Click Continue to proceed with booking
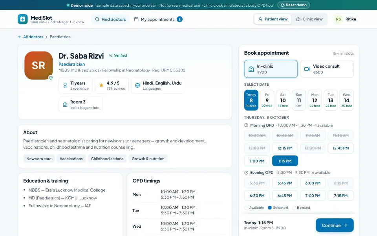This screenshot has height=236, width=377. point(335,225)
